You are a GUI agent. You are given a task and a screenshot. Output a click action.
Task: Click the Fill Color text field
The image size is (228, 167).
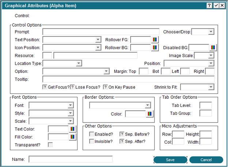point(58,137)
